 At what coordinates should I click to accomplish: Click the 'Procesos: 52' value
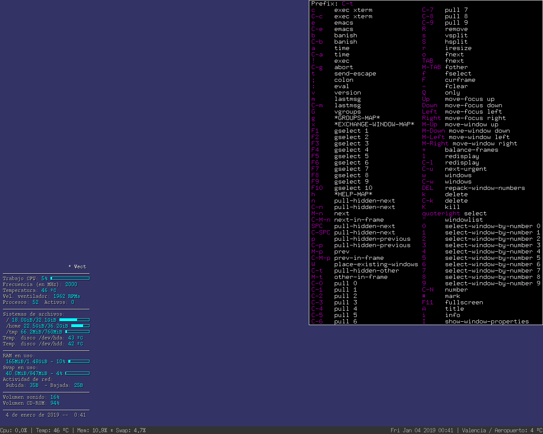(x=21, y=302)
